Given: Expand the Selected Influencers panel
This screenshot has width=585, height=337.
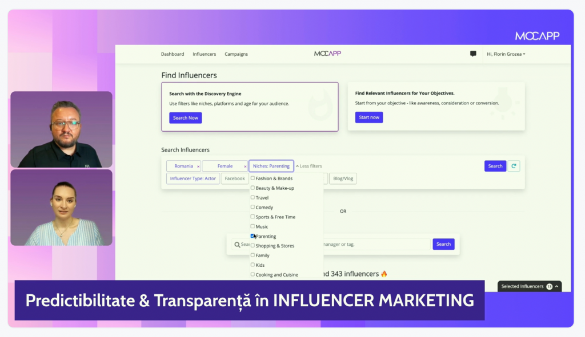Looking at the screenshot, I should [x=530, y=286].
